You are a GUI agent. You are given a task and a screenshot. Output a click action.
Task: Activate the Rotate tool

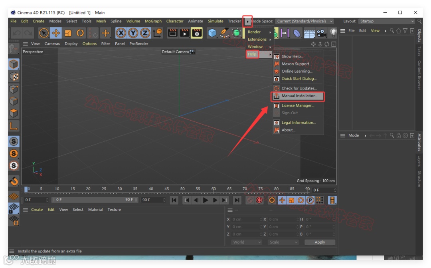pyautogui.click(x=80, y=33)
